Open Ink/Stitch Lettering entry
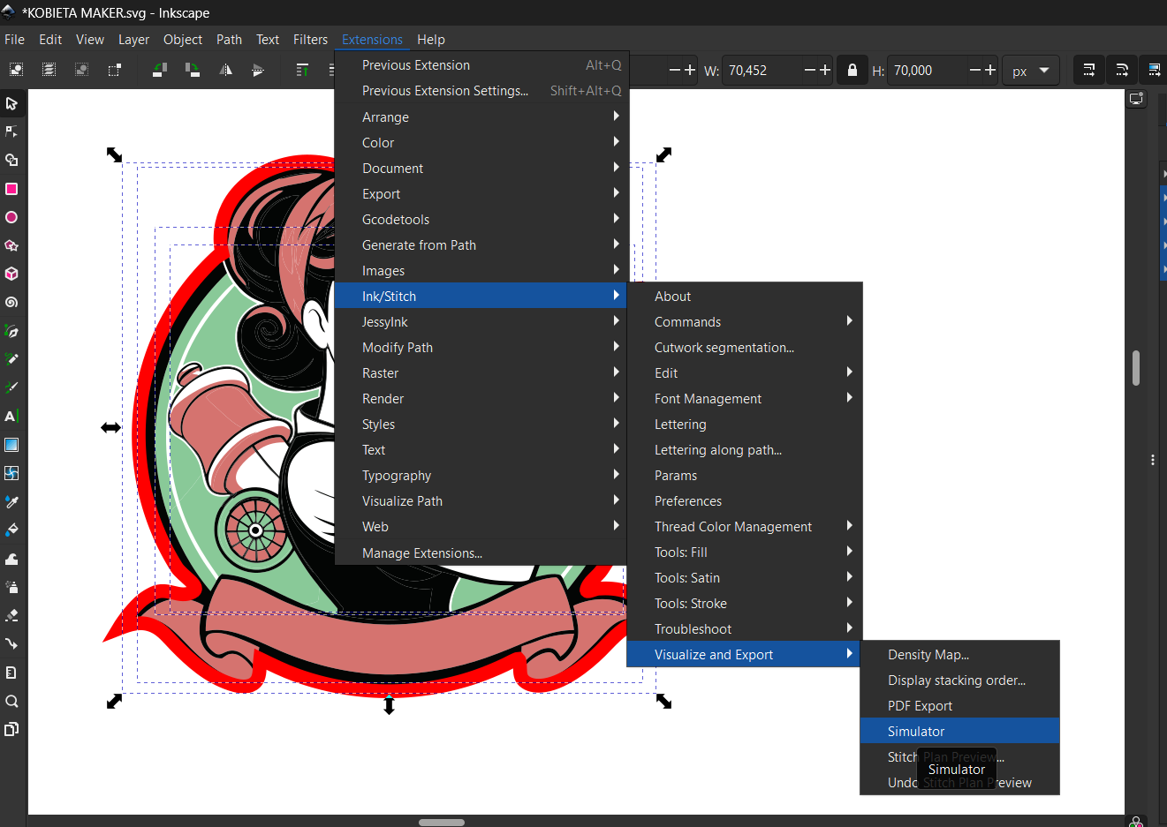This screenshot has width=1167, height=827. point(744,424)
